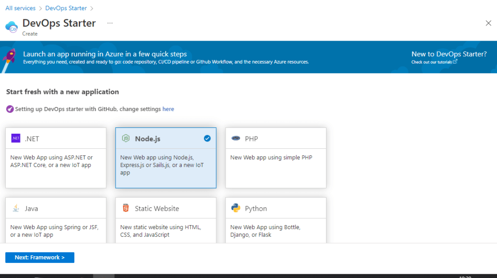Go to All services breadcrumb
The height and width of the screenshot is (278, 497).
click(20, 8)
